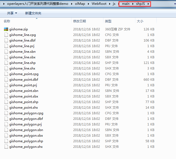The image size is (176, 159).
Task: Click the file icon of gishome_polygon.shx
Action: click(6, 147)
